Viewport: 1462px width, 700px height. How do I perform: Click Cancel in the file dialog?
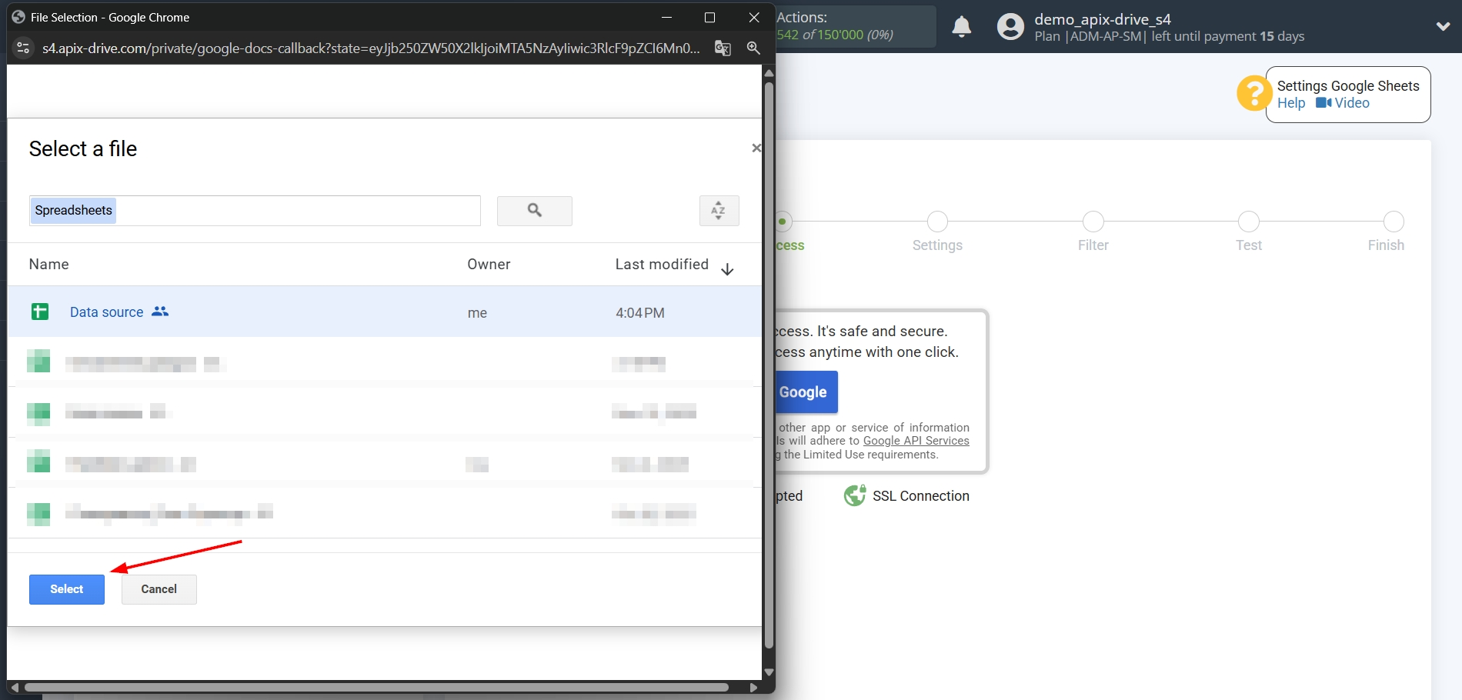[x=159, y=588]
